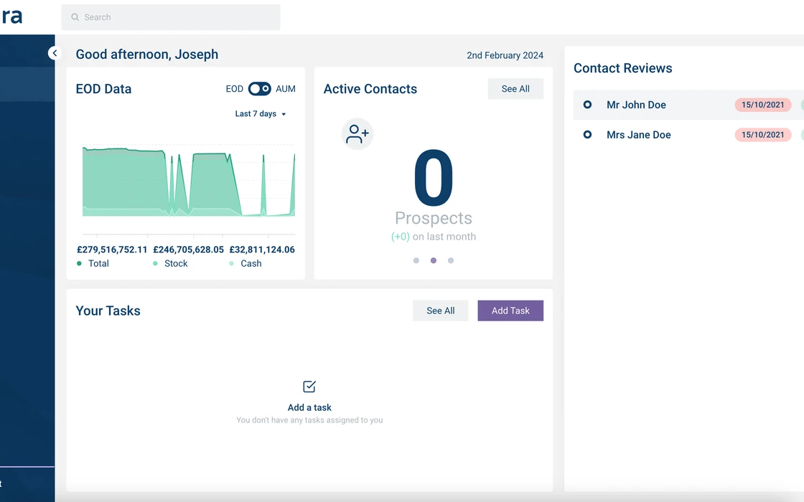Click See All in Your Tasks
804x502 pixels.
click(x=441, y=311)
